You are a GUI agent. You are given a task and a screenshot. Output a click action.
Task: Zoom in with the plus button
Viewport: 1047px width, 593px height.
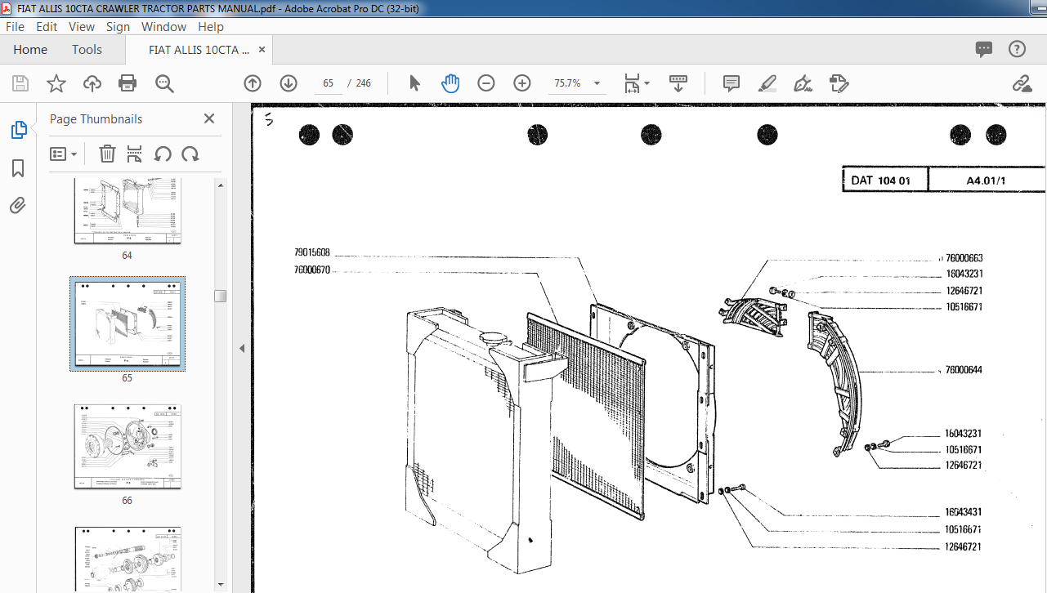click(x=522, y=83)
